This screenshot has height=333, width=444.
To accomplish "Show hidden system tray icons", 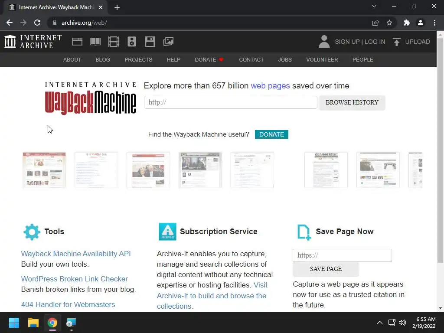I will click(380, 323).
